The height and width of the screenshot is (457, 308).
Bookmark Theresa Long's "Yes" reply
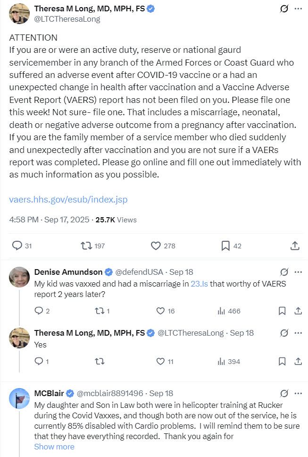coord(282,362)
